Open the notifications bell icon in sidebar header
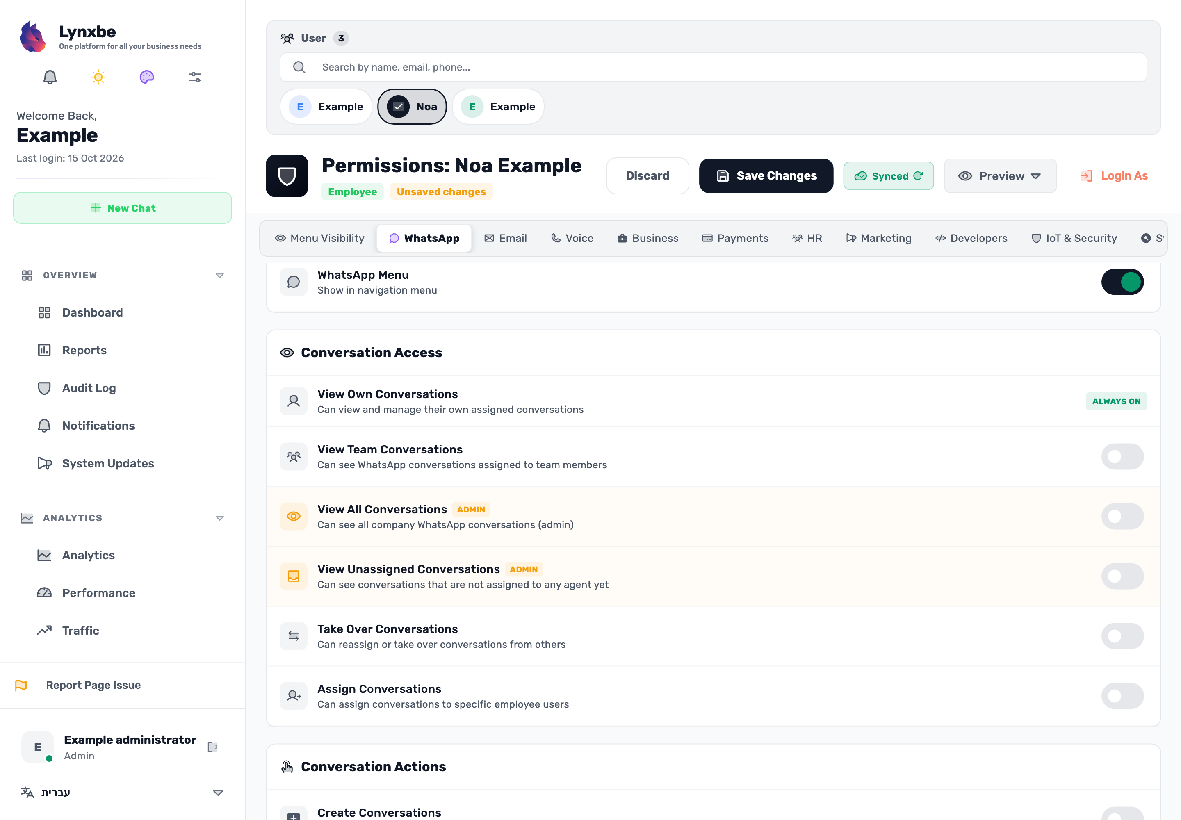The image size is (1181, 820). point(50,77)
